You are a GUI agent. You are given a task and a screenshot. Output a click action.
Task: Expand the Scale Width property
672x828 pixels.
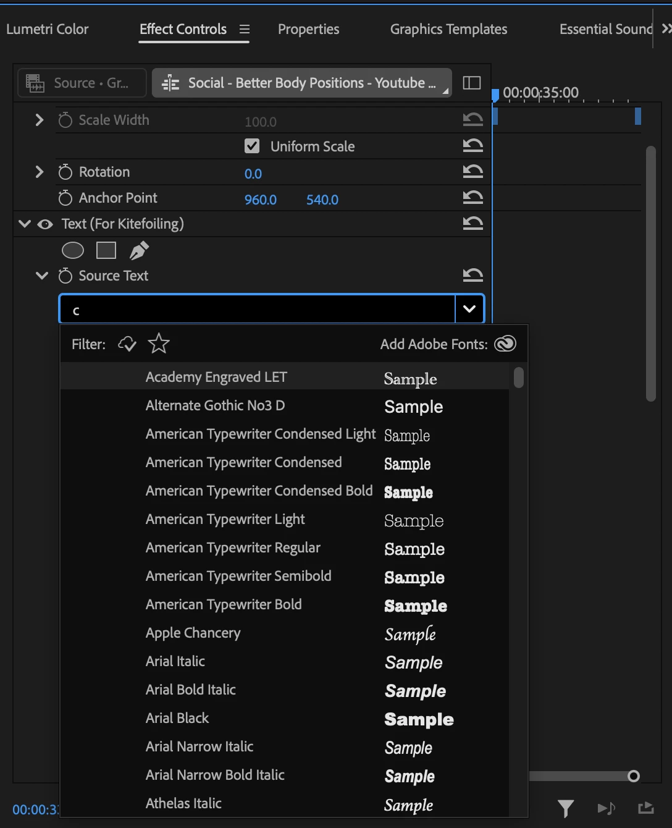click(40, 120)
